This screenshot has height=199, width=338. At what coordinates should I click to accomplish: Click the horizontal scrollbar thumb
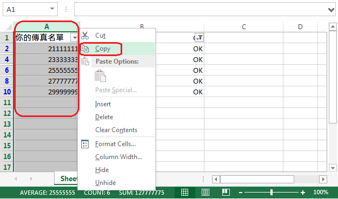pos(257,179)
